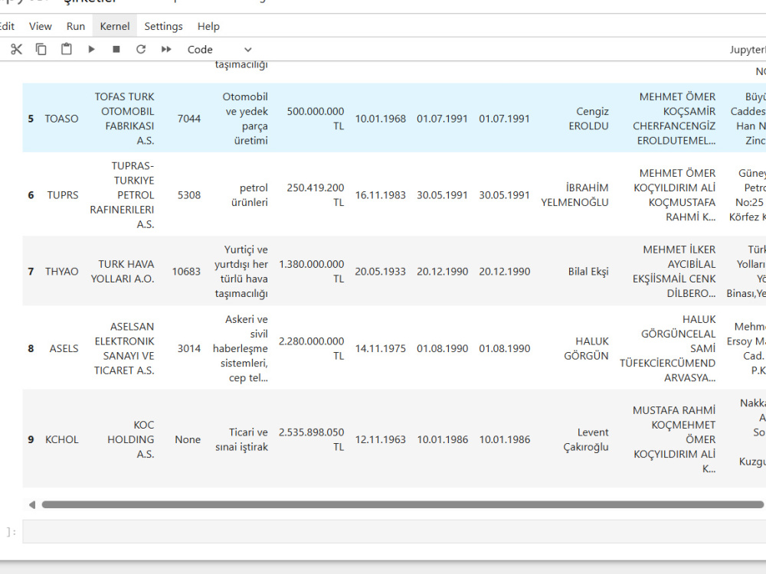Click Levent Çakıroğlu cell
The height and width of the screenshot is (574, 766).
click(x=586, y=439)
